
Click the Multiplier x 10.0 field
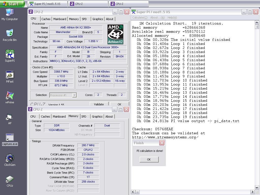coord(61,76)
